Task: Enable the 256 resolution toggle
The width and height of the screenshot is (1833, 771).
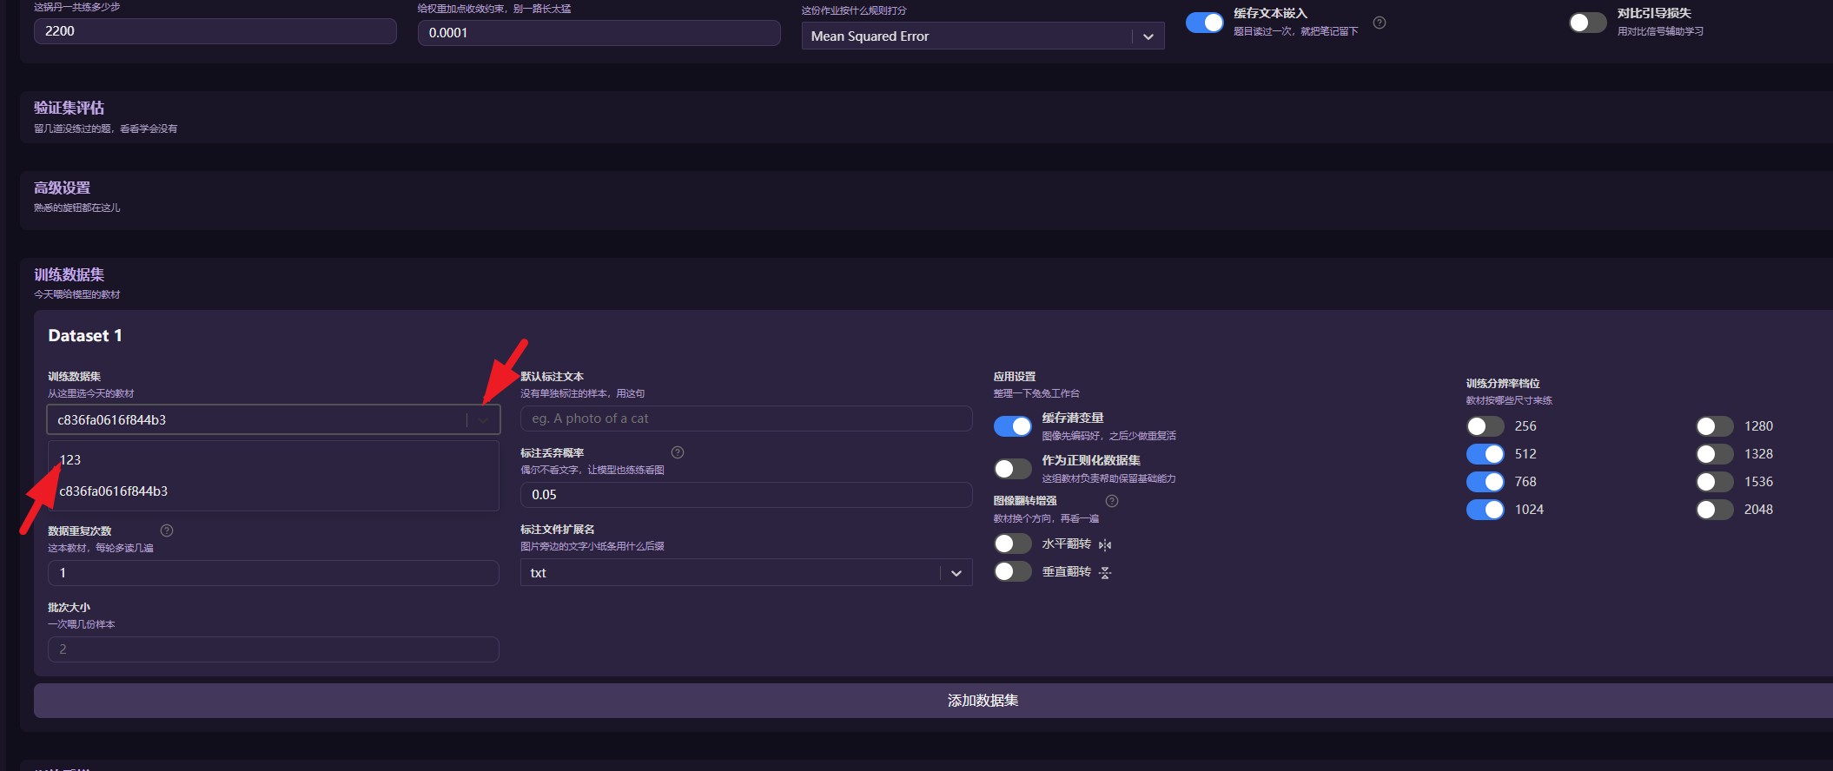Action: click(1486, 426)
